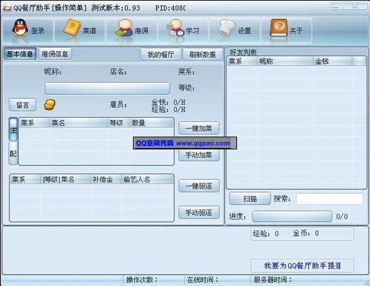The width and height of the screenshot is (370, 286).
Task: Click the 设置 toolbar label
Action: (x=244, y=30)
